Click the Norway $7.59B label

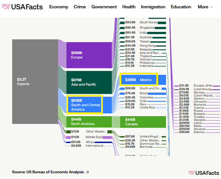[x=192, y=93]
